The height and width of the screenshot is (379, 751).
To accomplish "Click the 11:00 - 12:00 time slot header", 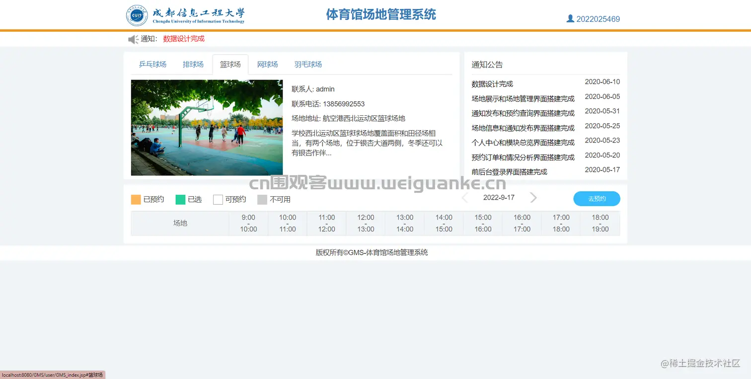I will coord(327,224).
